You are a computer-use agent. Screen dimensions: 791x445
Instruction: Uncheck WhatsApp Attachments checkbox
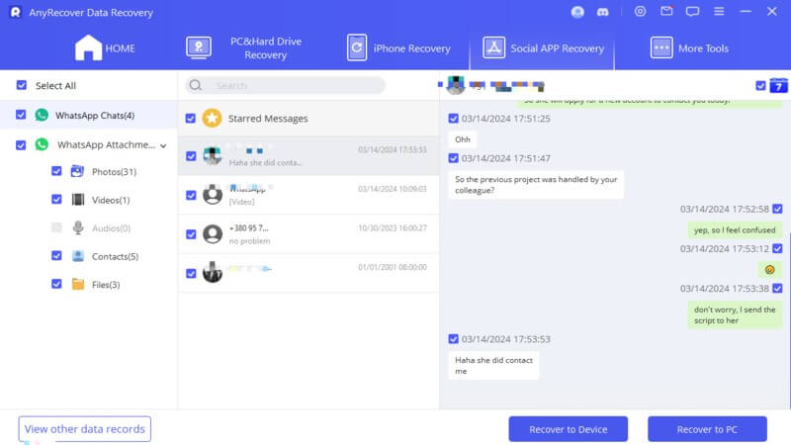(x=21, y=144)
